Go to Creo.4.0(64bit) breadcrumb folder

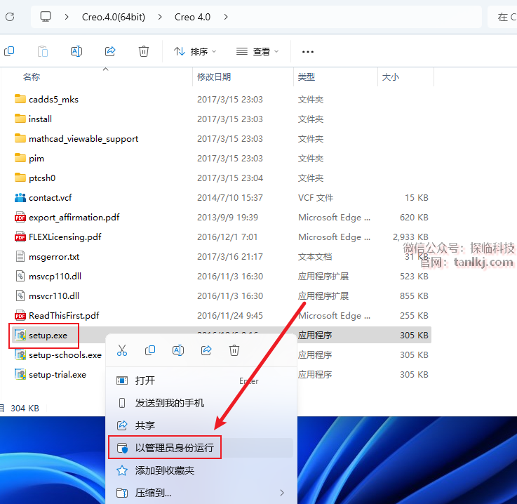pyautogui.click(x=114, y=17)
